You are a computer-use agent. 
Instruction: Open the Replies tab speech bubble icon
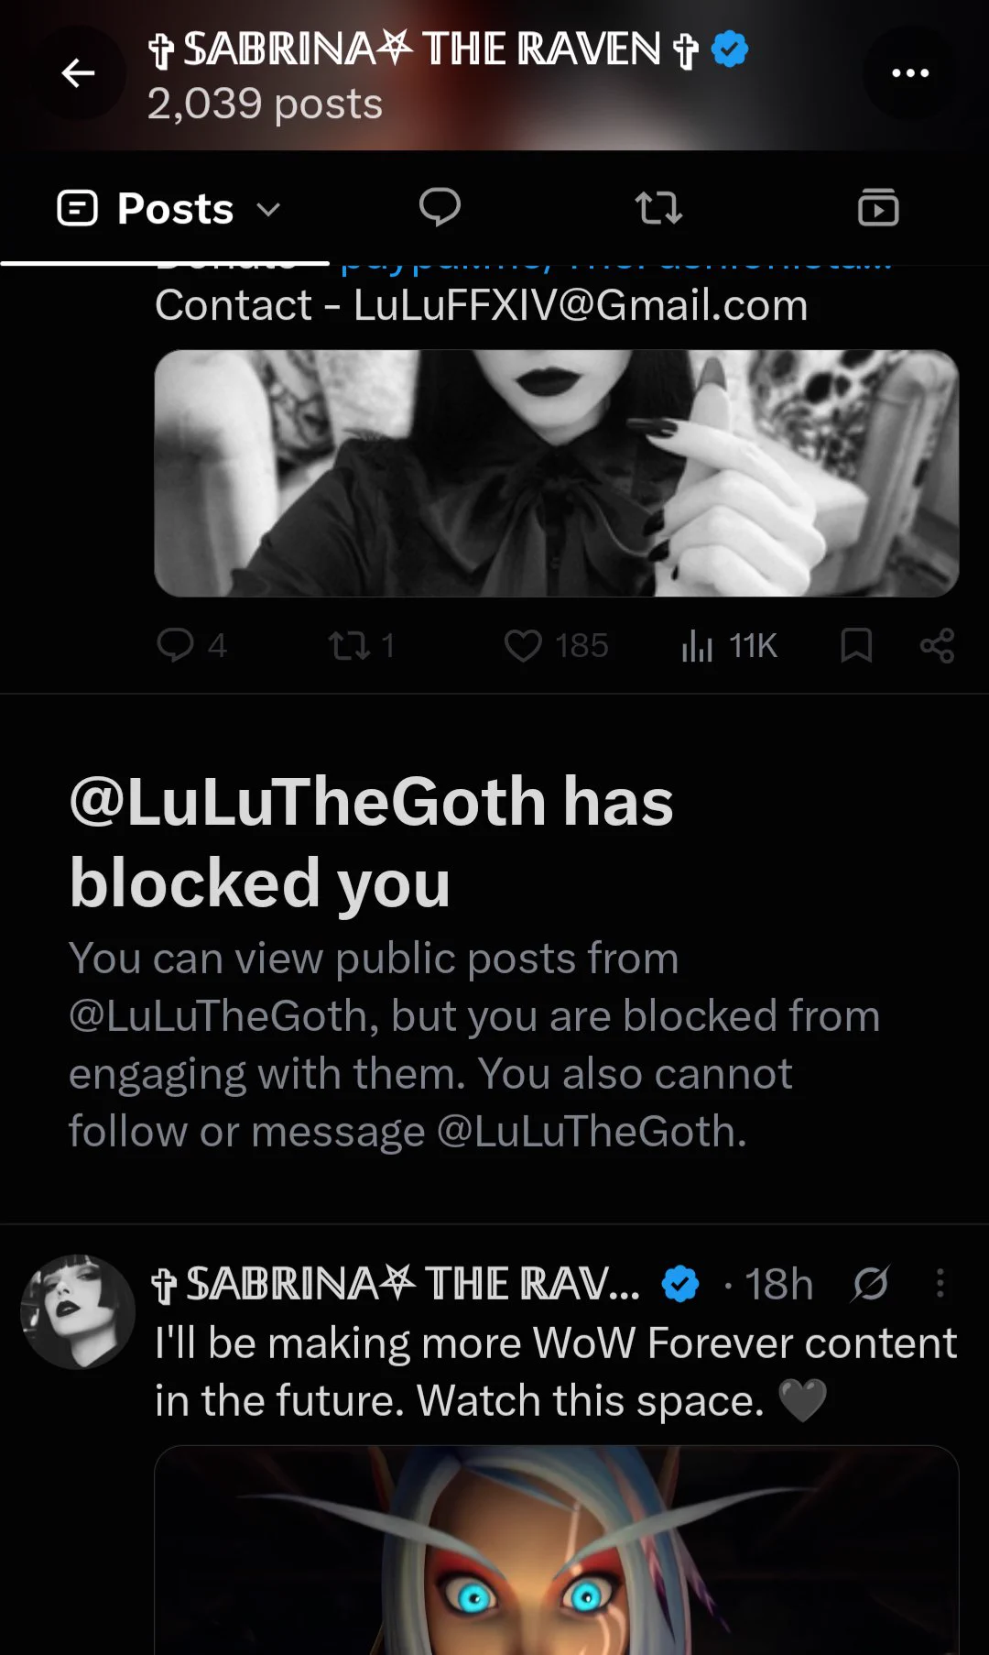tap(440, 207)
